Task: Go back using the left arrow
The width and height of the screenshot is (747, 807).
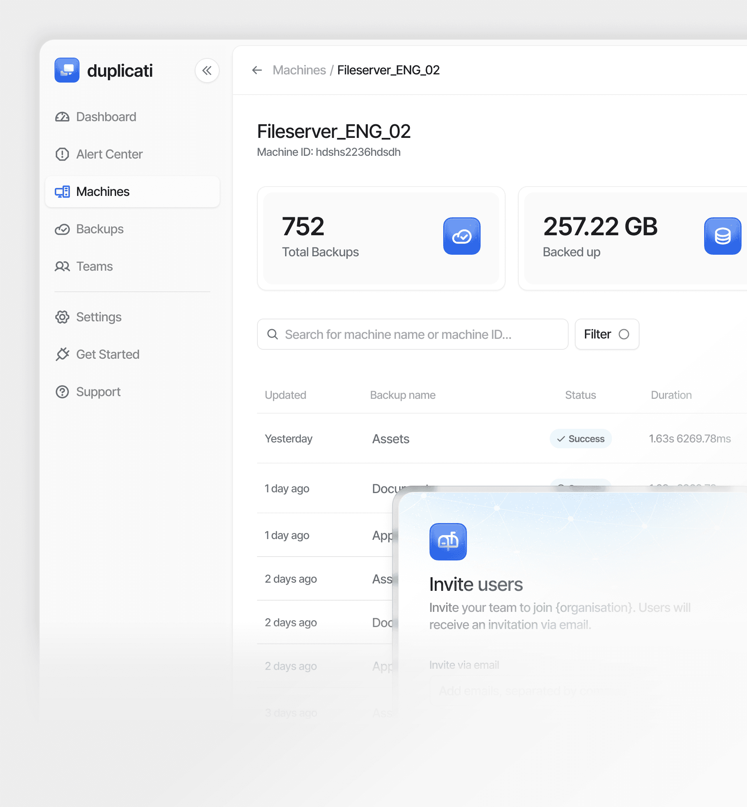Action: pos(257,70)
